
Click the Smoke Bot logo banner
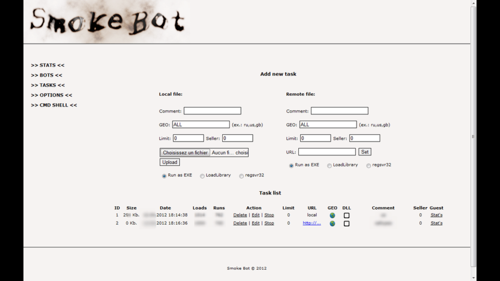pyautogui.click(x=107, y=21)
